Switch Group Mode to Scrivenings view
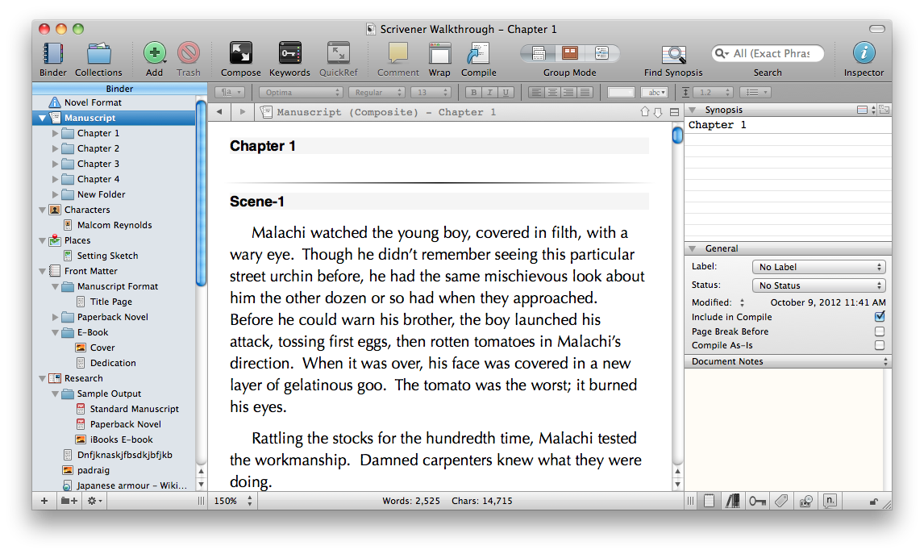This screenshot has width=924, height=554. [x=539, y=54]
